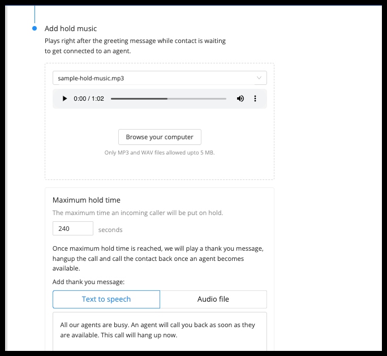Screen dimensions: 387x356
Task: Open audio player three-dot options menu
Action: coord(255,98)
